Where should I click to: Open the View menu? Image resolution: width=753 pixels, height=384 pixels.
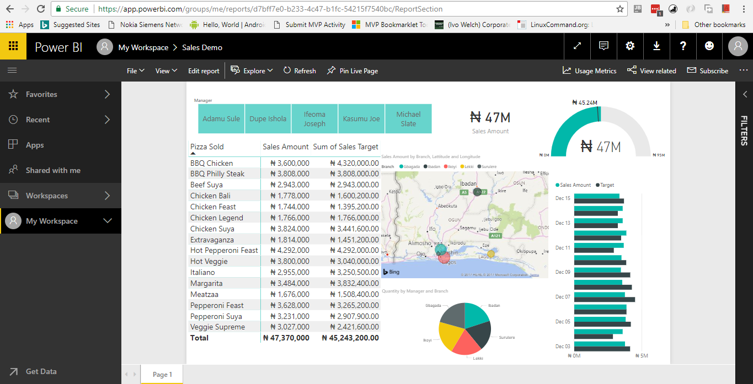pos(165,71)
